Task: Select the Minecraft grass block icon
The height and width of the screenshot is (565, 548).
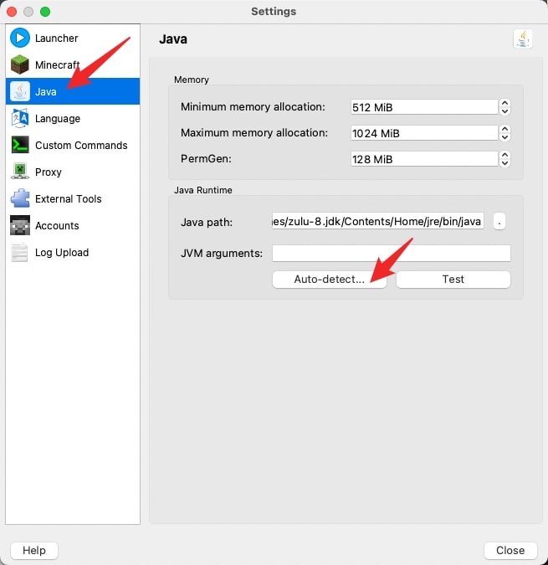Action: tap(20, 64)
